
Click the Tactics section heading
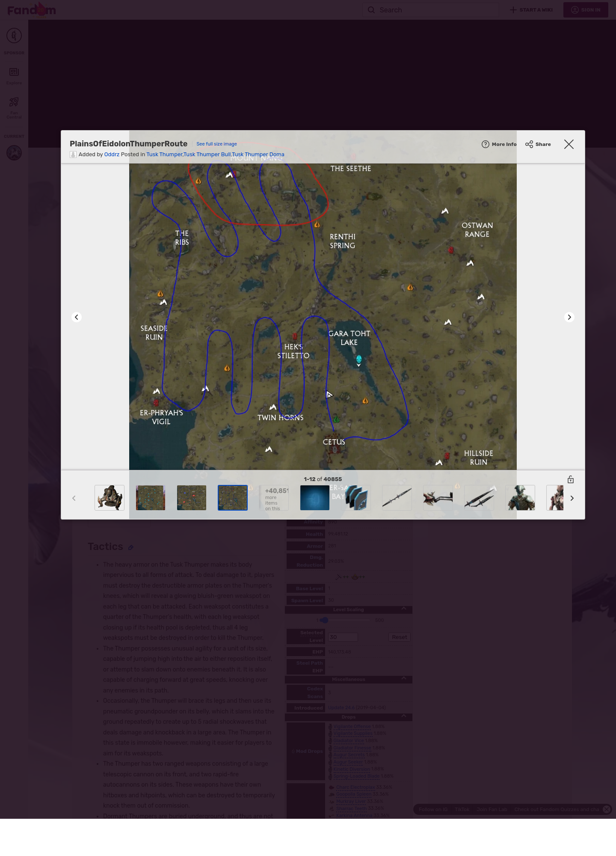point(105,547)
